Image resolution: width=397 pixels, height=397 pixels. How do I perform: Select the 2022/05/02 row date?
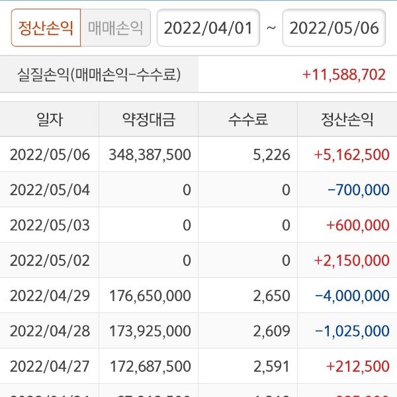tap(50, 260)
